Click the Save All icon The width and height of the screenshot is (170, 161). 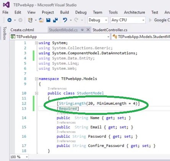coord(55,20)
